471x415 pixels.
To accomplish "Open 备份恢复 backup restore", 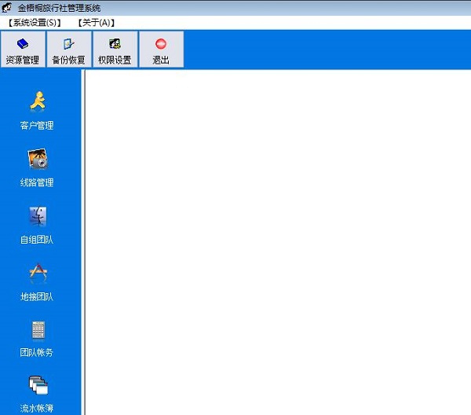I will click(x=69, y=49).
